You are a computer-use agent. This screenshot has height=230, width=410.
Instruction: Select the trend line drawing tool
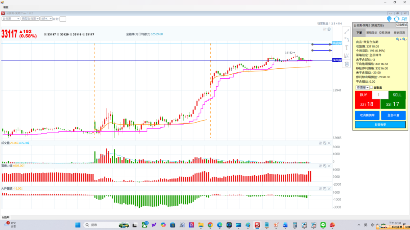pos(347,31)
